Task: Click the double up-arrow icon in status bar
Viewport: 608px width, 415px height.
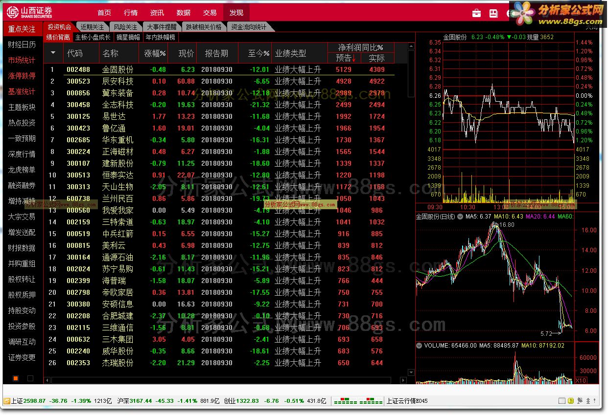Action: (587, 401)
